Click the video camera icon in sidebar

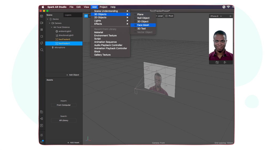pos(42,23)
